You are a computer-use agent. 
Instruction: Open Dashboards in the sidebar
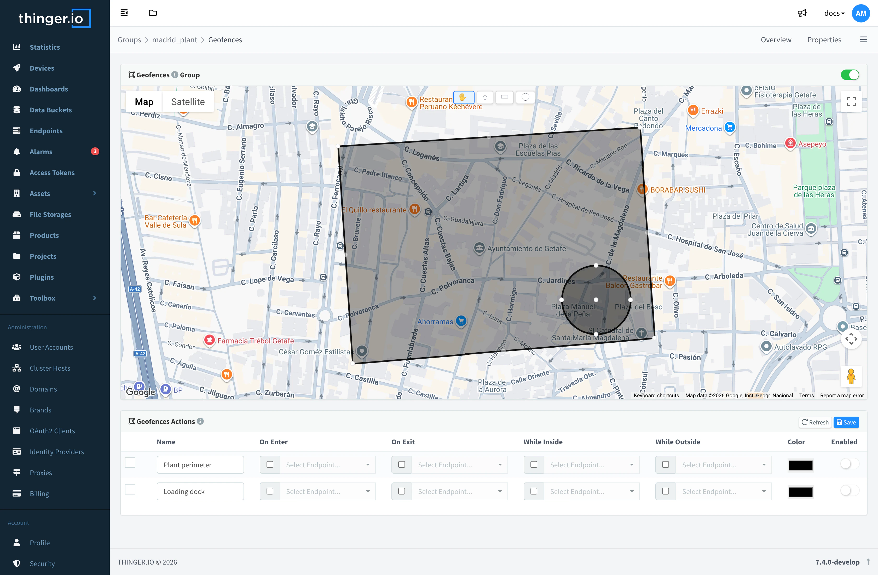coord(49,89)
